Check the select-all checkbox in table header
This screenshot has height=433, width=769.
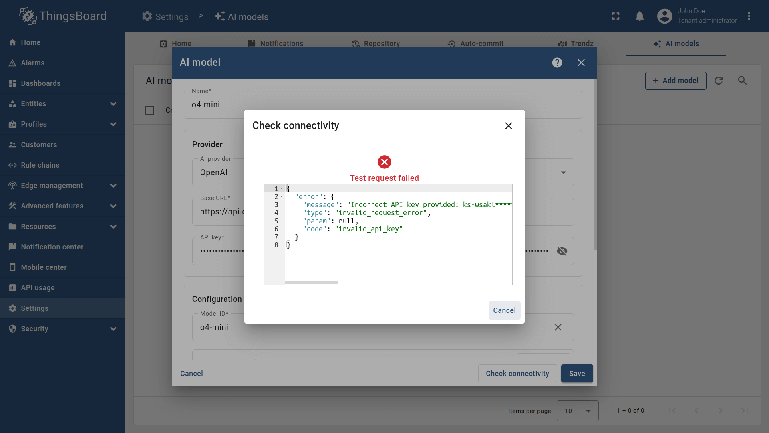coord(149,110)
